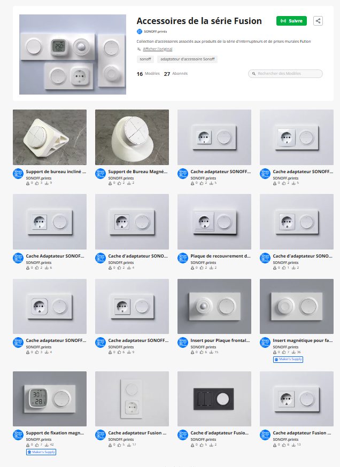This screenshot has width=340, height=467.
Task: Click the Rechercher des Modèles search field
Action: pyautogui.click(x=285, y=74)
